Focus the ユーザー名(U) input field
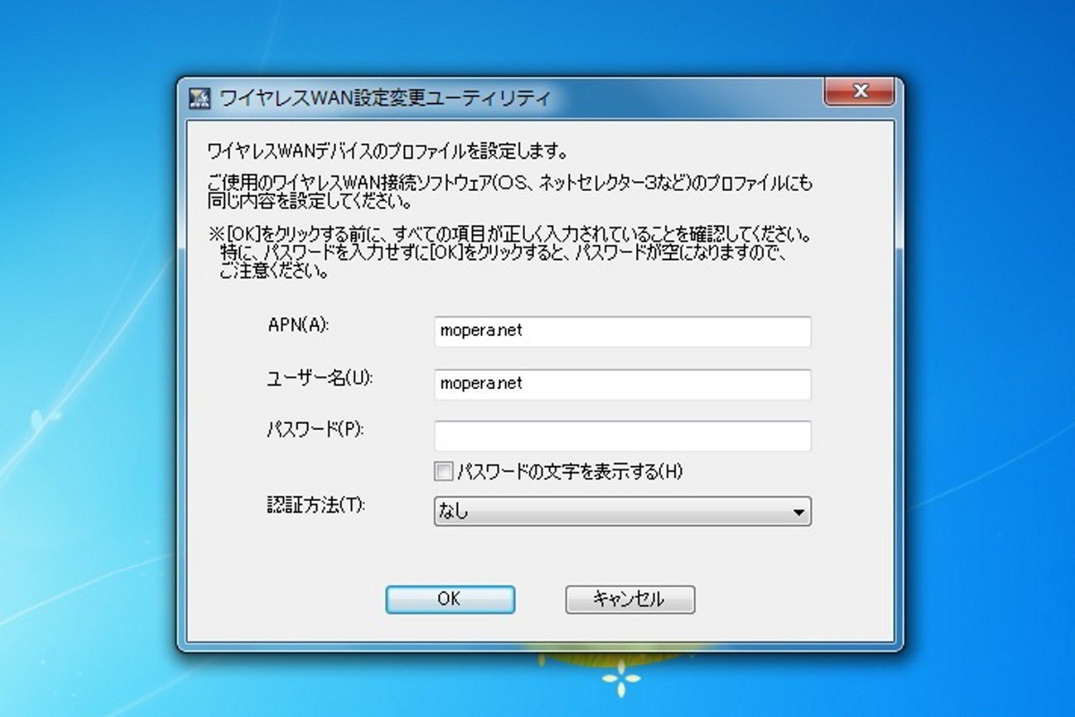The width and height of the screenshot is (1075, 717). click(x=623, y=384)
